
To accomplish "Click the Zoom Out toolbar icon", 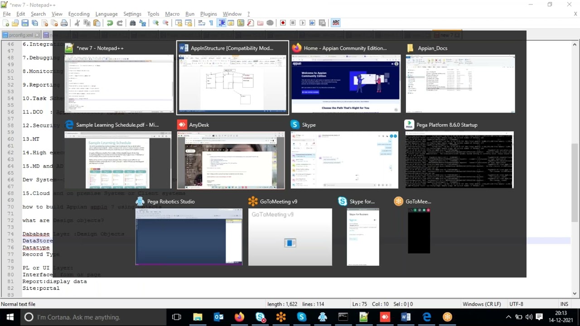I will (x=165, y=23).
